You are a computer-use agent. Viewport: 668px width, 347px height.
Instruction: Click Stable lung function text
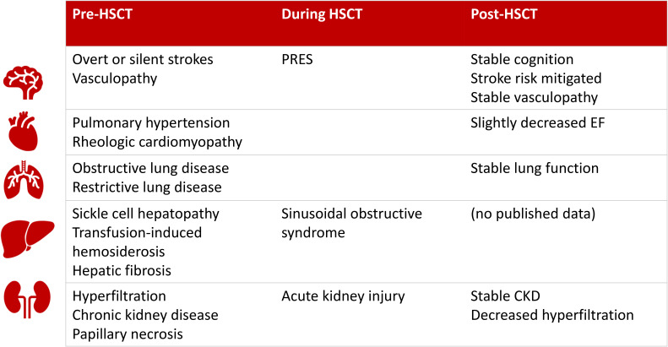534,168
